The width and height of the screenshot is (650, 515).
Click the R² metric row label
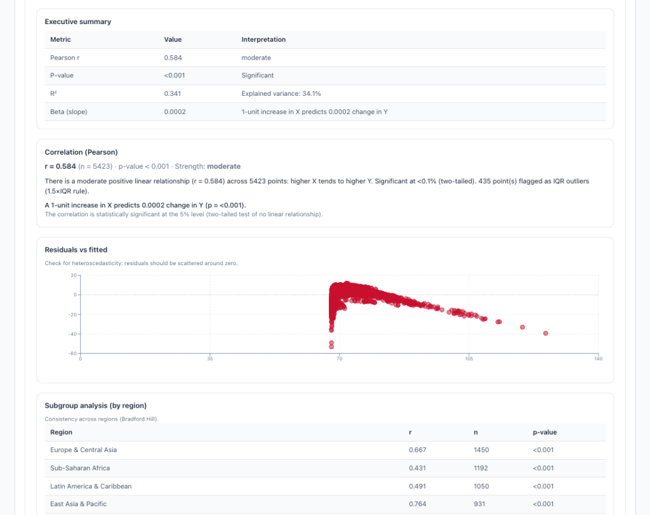pos(54,93)
